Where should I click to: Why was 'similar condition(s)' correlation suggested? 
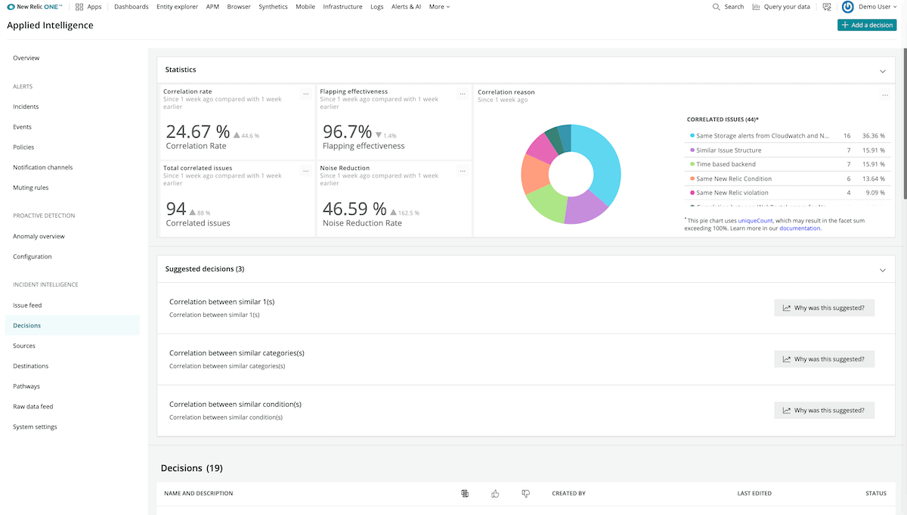pos(824,411)
